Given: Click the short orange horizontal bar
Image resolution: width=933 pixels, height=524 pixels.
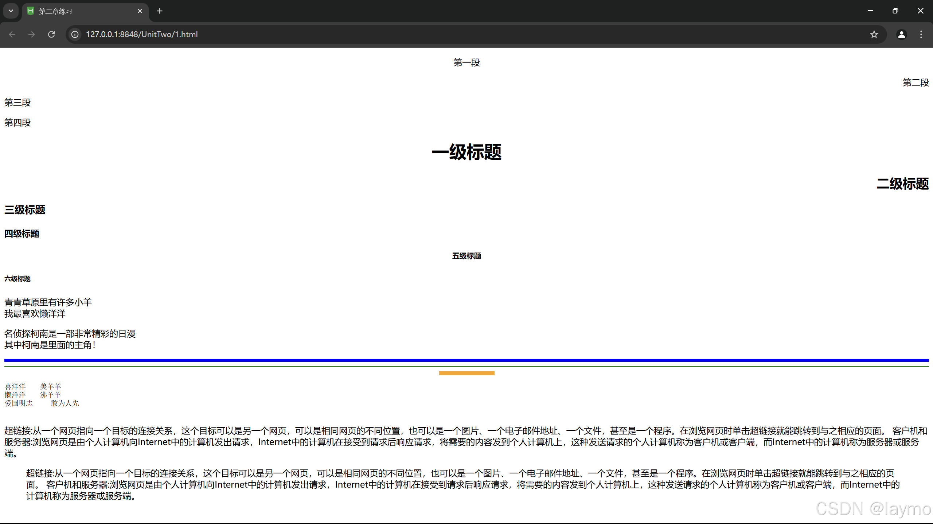Looking at the screenshot, I should 466,373.
